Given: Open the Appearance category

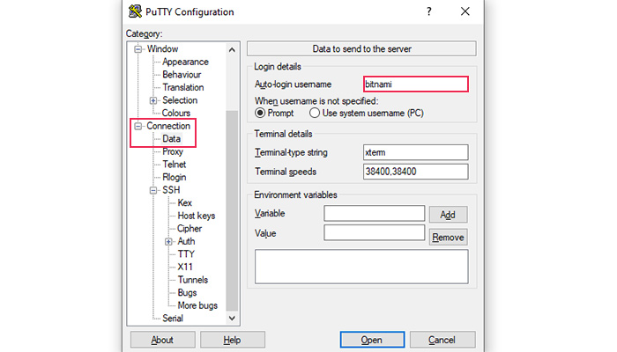Looking at the screenshot, I should [x=185, y=62].
